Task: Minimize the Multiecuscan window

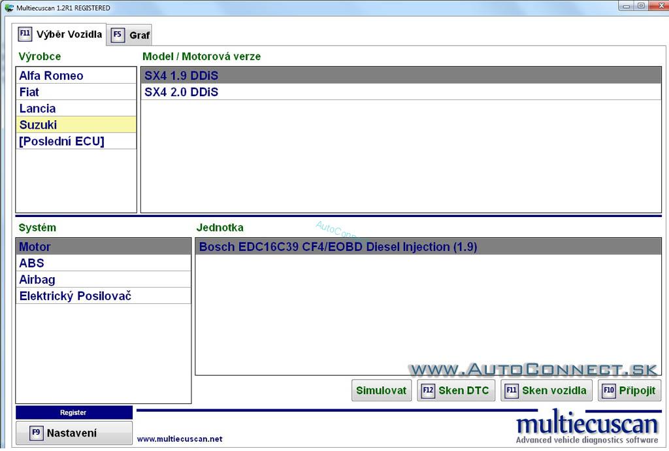Action: coord(627,6)
